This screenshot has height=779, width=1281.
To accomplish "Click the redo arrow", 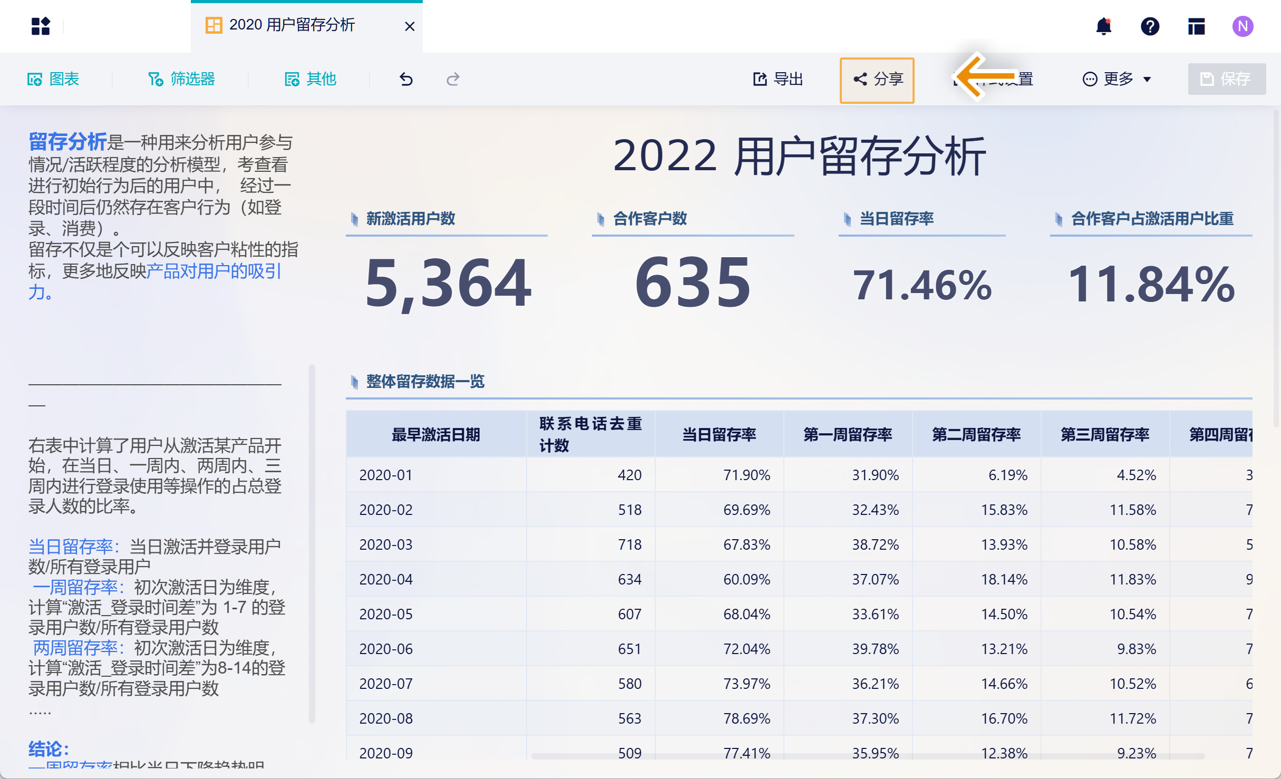I will coord(453,79).
